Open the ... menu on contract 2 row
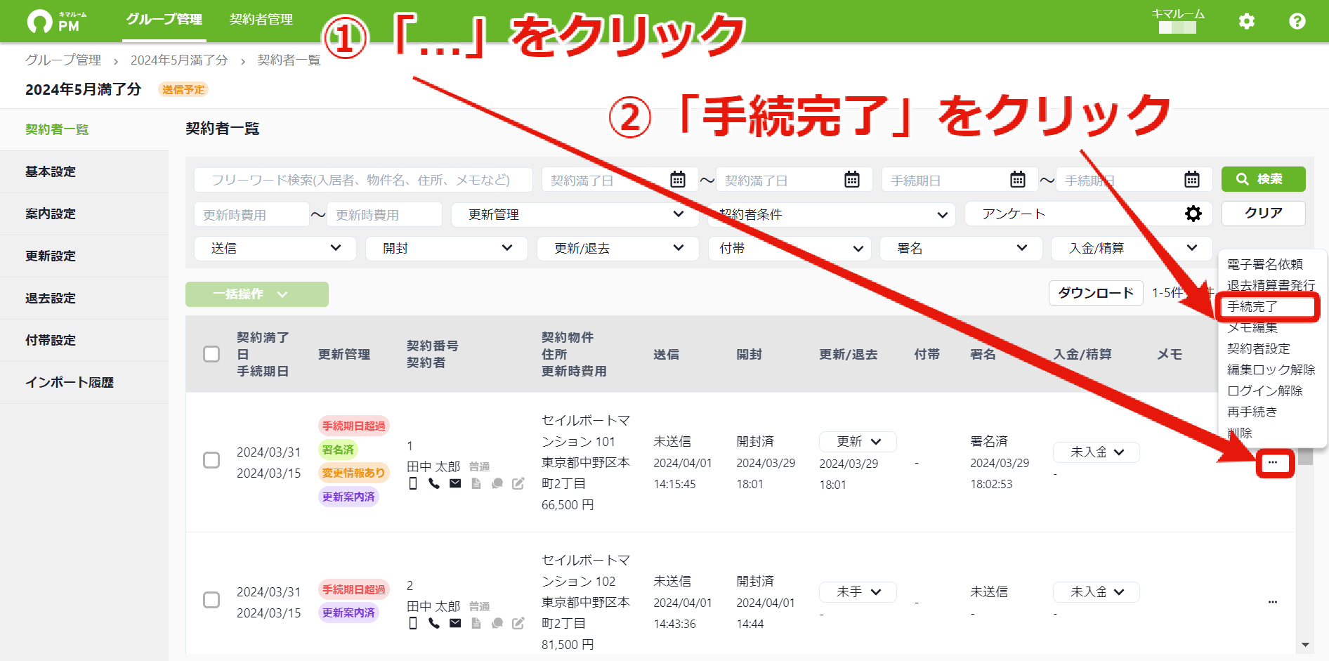Screen dimensions: 1329x661 click(x=1273, y=602)
